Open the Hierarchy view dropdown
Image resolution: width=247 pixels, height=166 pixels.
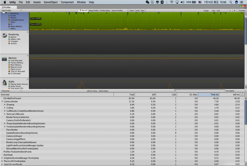click(x=11, y=91)
